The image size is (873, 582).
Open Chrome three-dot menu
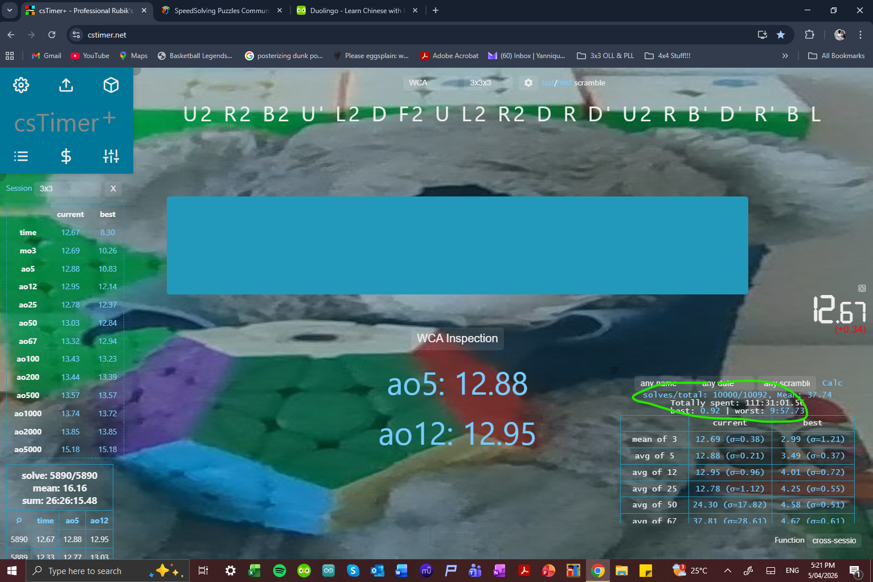click(x=860, y=35)
